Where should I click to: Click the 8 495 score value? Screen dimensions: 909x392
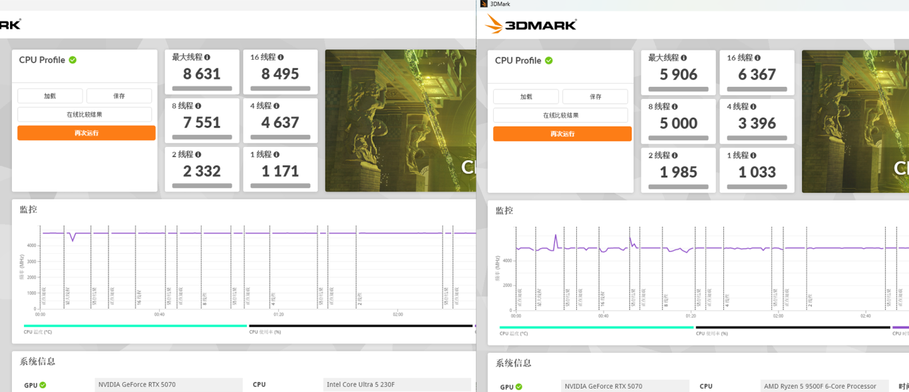(x=280, y=74)
